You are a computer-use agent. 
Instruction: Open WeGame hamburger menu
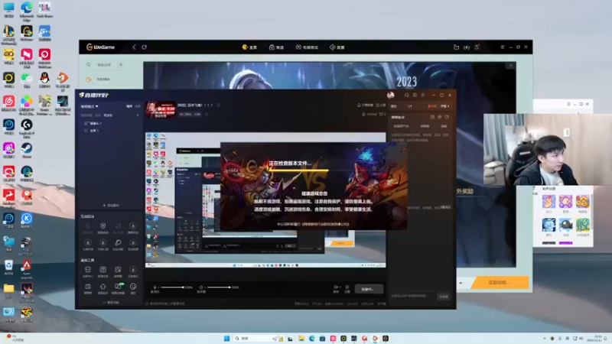pyautogui.click(x=503, y=47)
